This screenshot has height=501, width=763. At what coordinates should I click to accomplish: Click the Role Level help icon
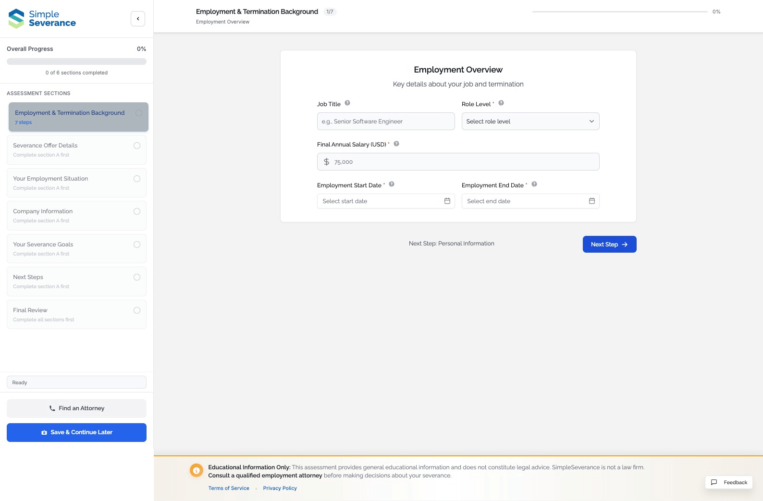click(x=501, y=103)
